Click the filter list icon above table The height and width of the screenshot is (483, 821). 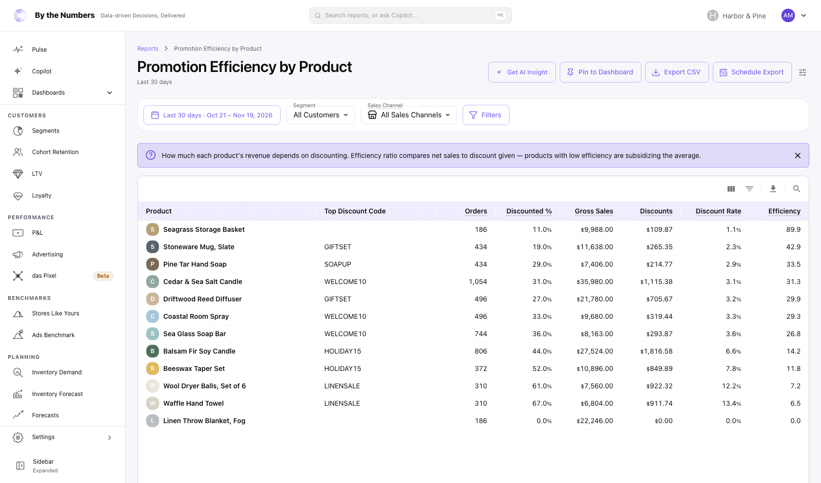coord(750,189)
